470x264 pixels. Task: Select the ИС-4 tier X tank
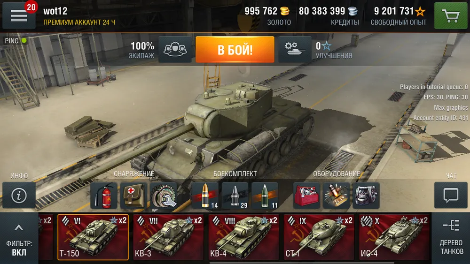394,237
